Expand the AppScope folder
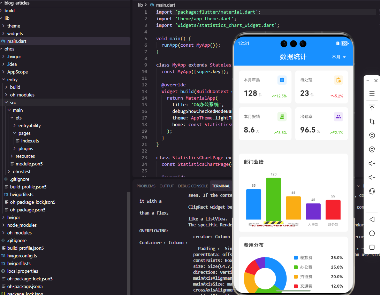380x295 pixels. pos(3,72)
